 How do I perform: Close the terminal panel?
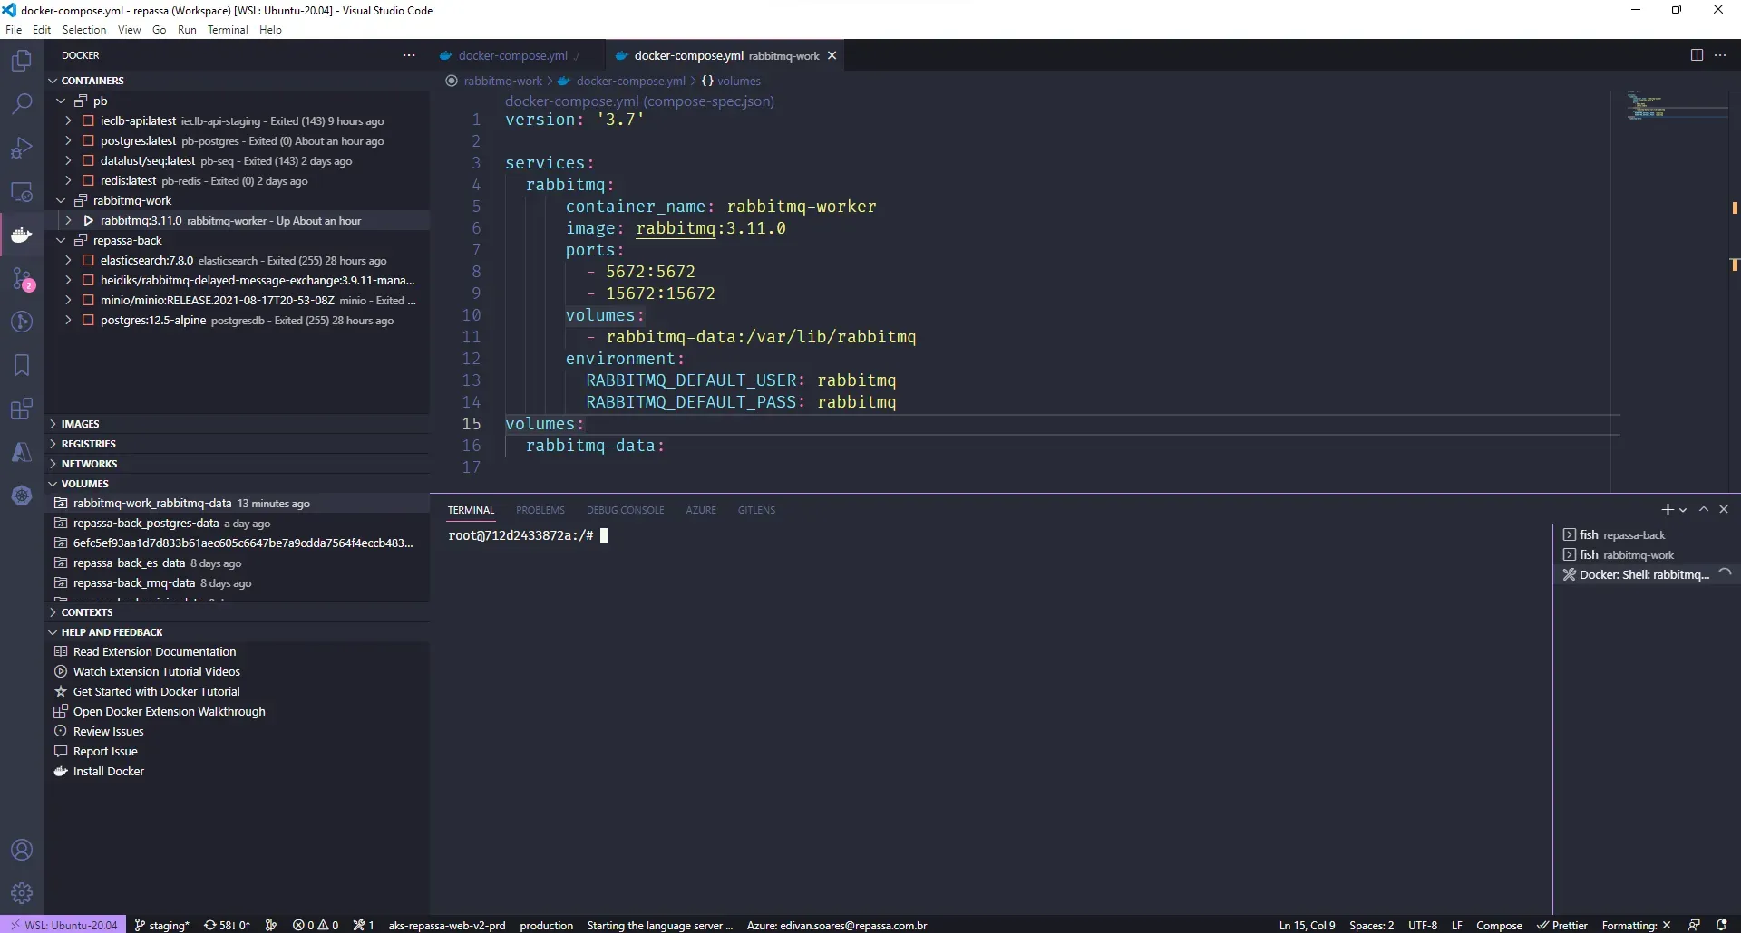click(1724, 510)
